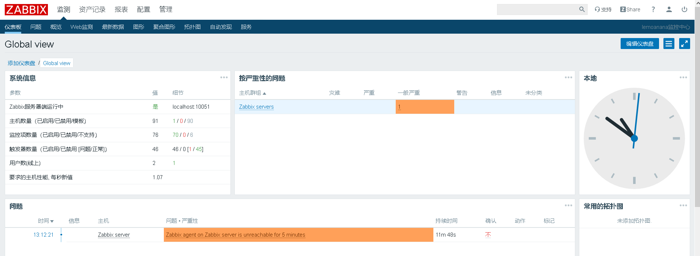Click the 用户数(线上) row label
700x256 pixels.
[x=25, y=163]
